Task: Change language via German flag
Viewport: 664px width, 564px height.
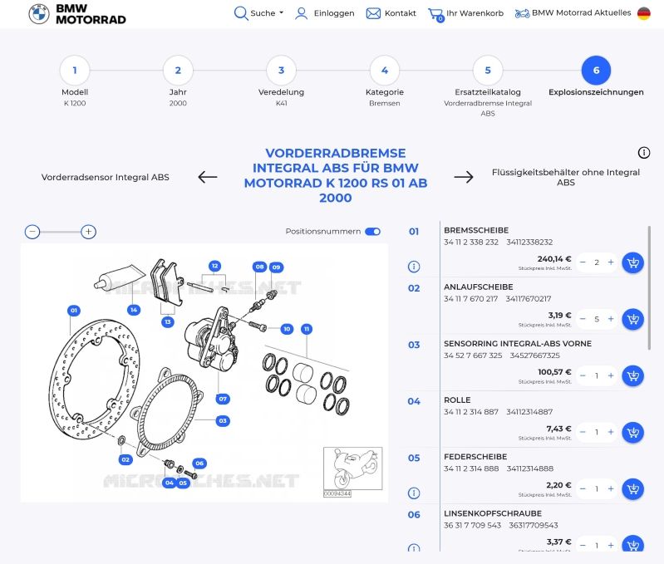Action: click(x=644, y=13)
